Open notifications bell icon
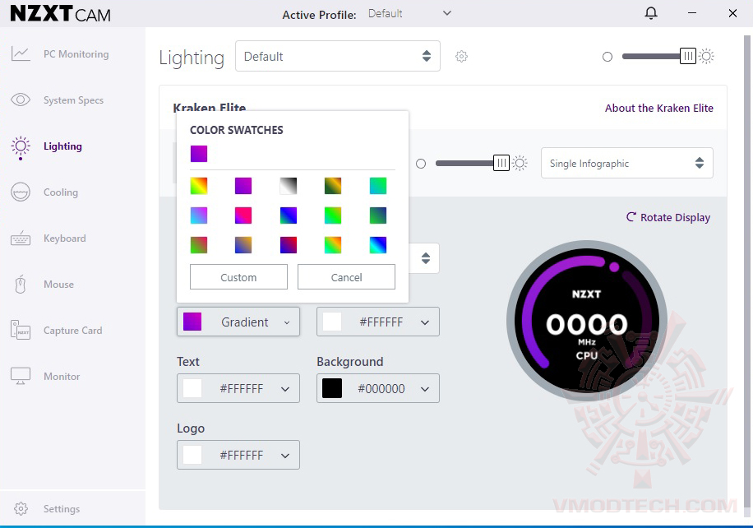 point(651,13)
